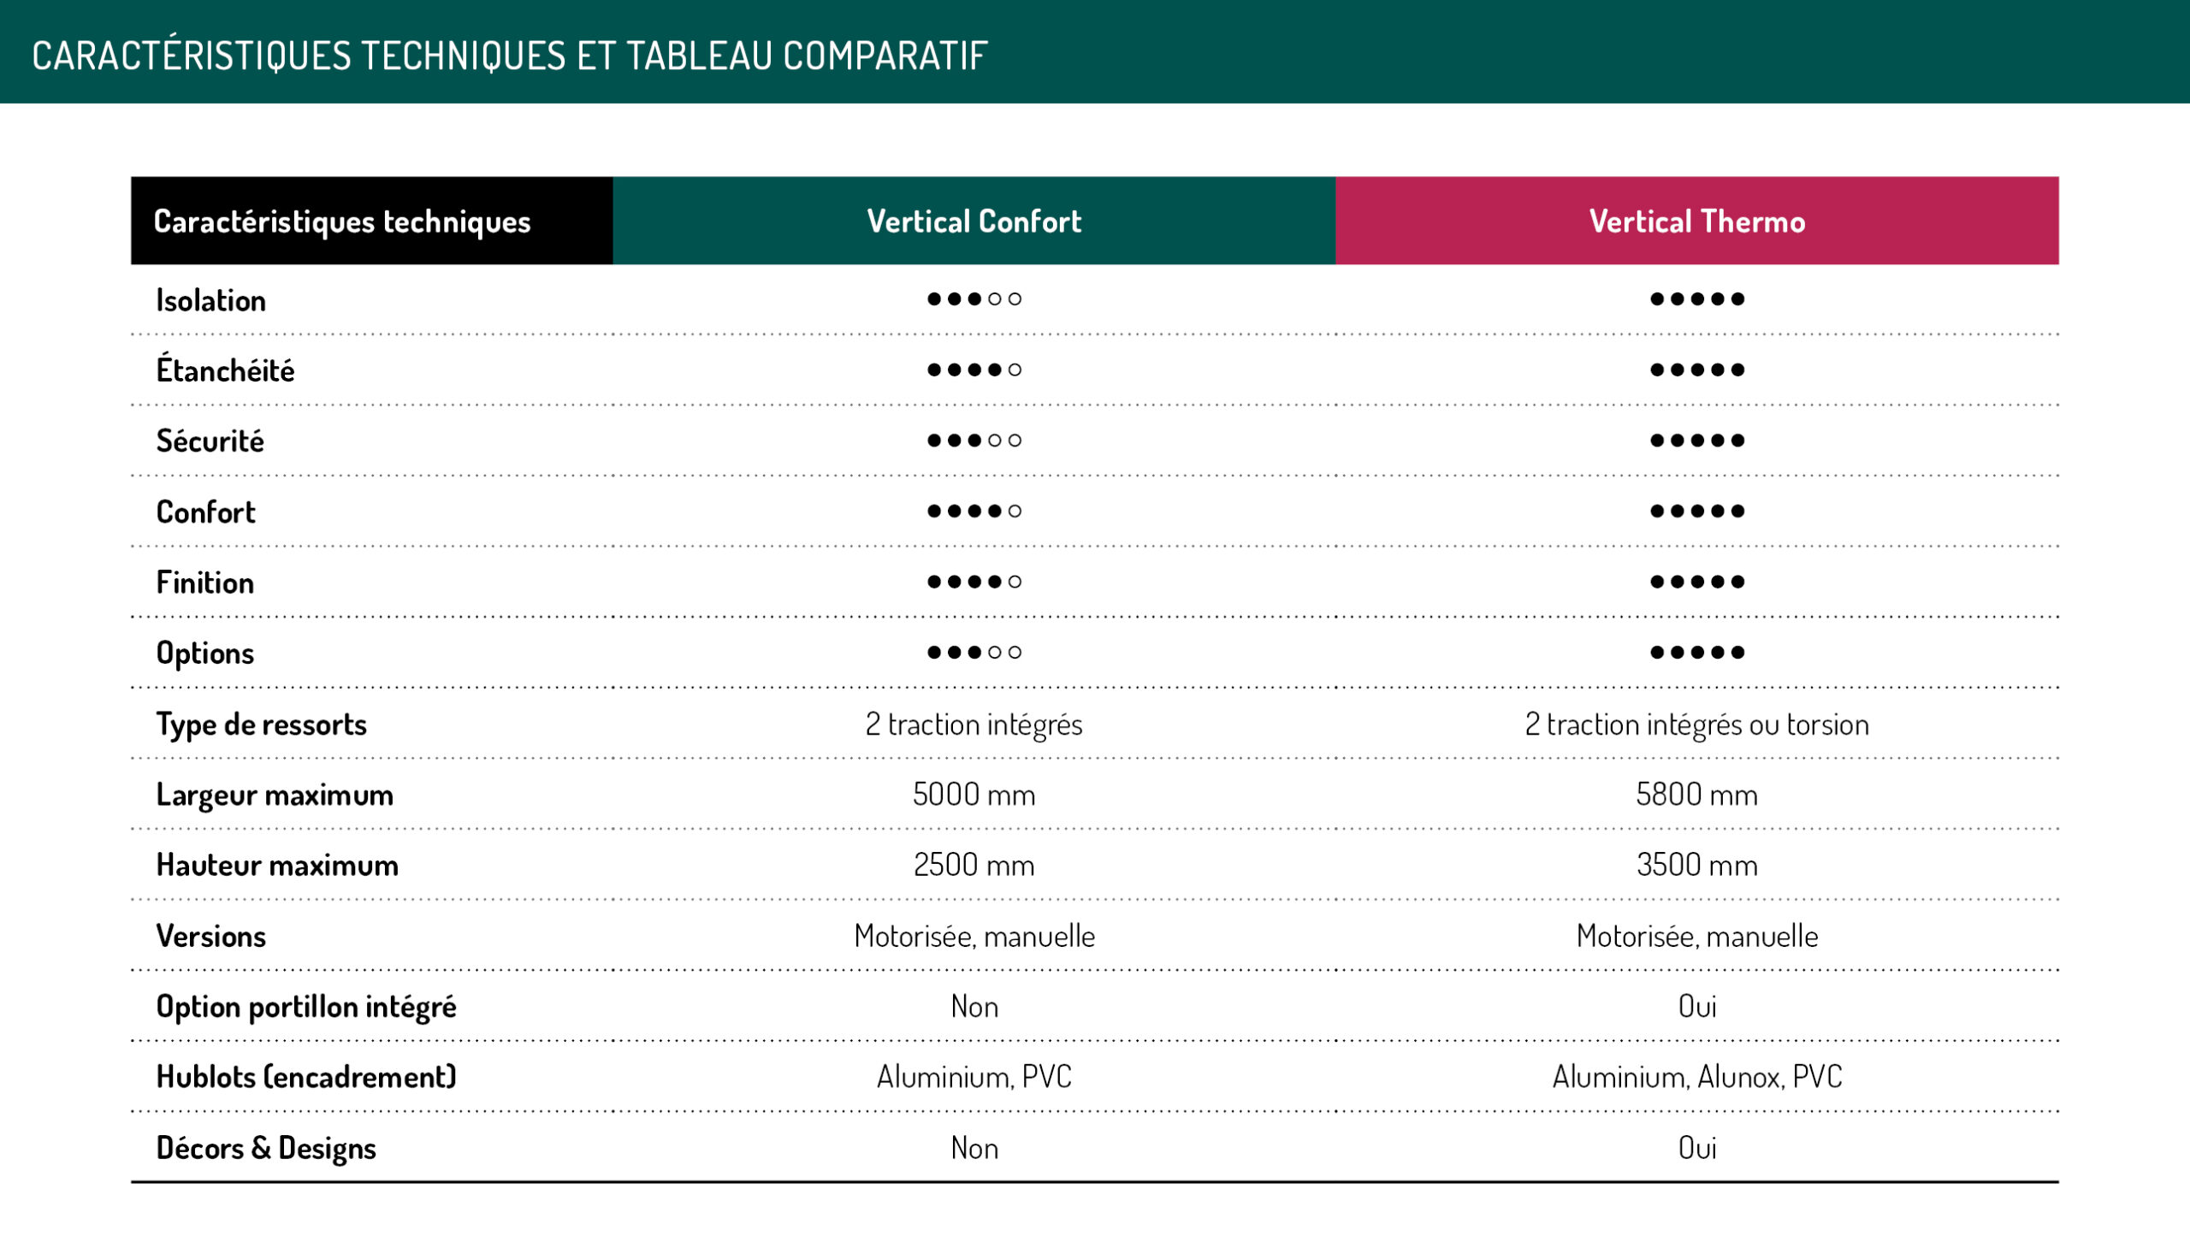Image resolution: width=2190 pixels, height=1236 pixels.
Task: Click the Options rating dots for Vertical Confort
Action: 974,652
